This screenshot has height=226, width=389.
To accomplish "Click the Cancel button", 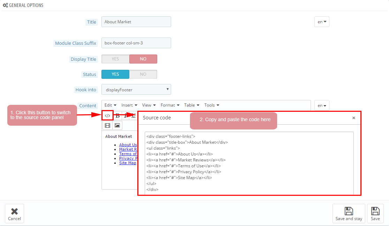I will [14, 214].
